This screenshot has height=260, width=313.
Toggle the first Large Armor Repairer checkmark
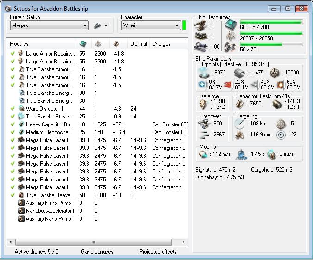tap(13, 54)
